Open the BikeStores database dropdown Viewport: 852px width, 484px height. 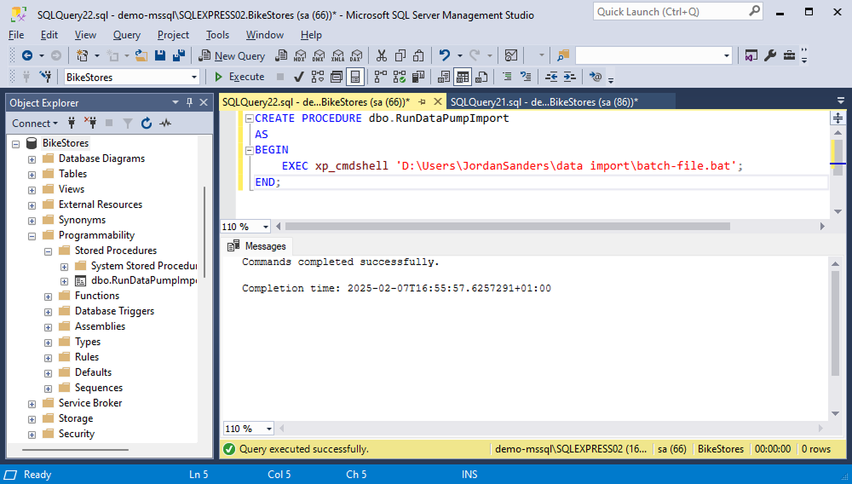tap(194, 78)
